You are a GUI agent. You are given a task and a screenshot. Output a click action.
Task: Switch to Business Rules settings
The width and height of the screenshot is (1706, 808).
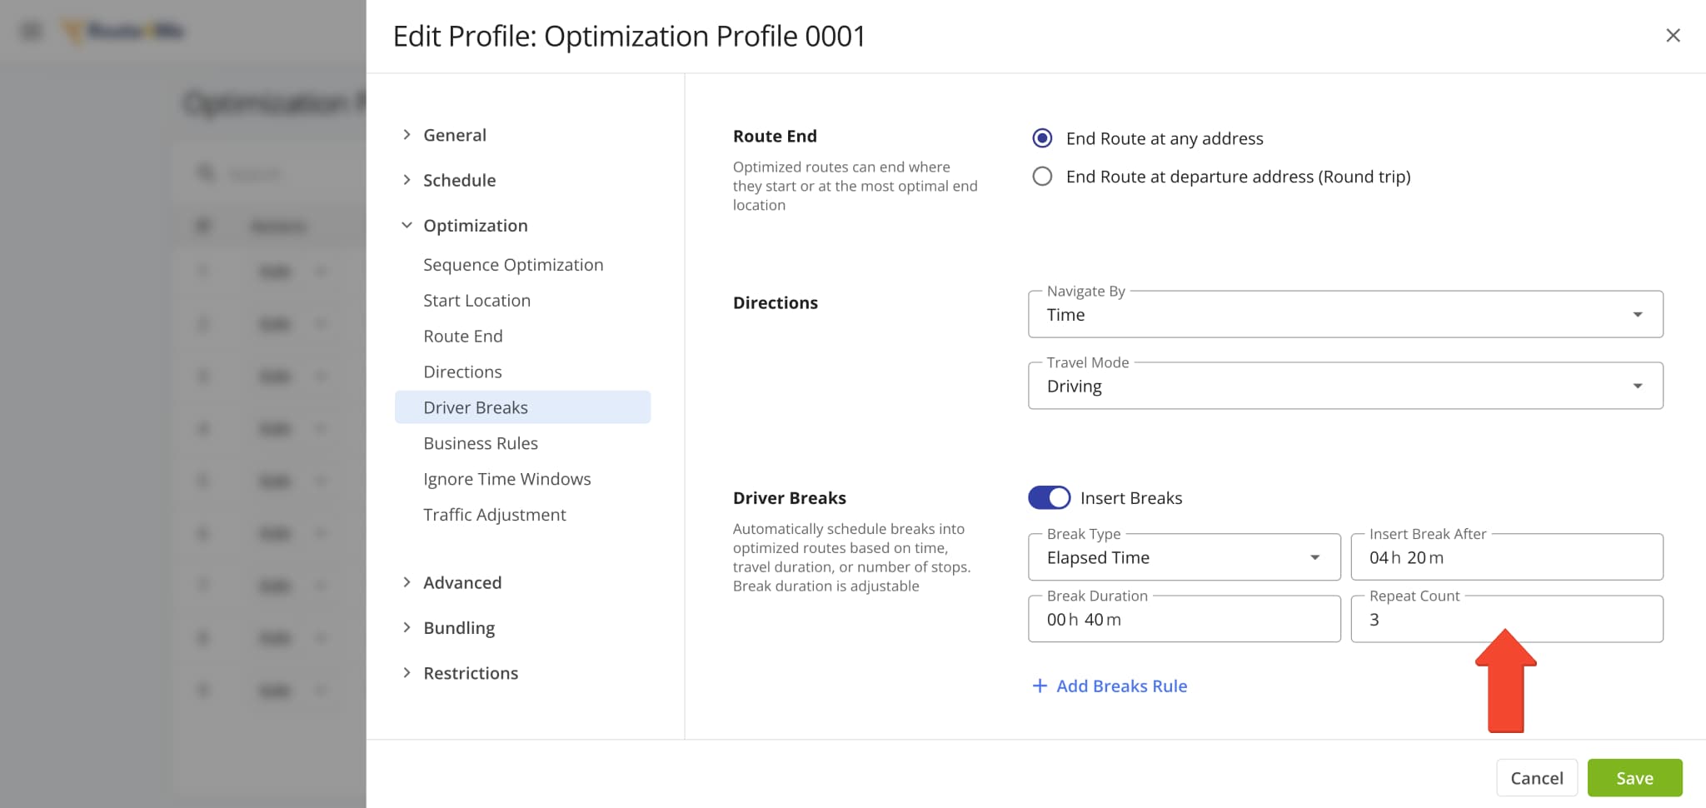tap(480, 442)
